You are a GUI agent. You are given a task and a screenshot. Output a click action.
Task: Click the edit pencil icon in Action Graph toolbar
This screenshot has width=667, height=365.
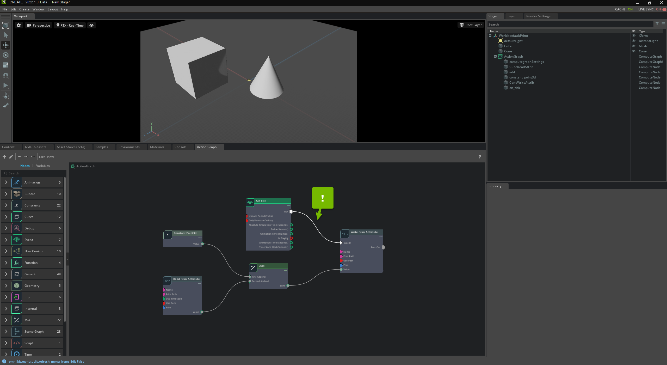coord(11,157)
